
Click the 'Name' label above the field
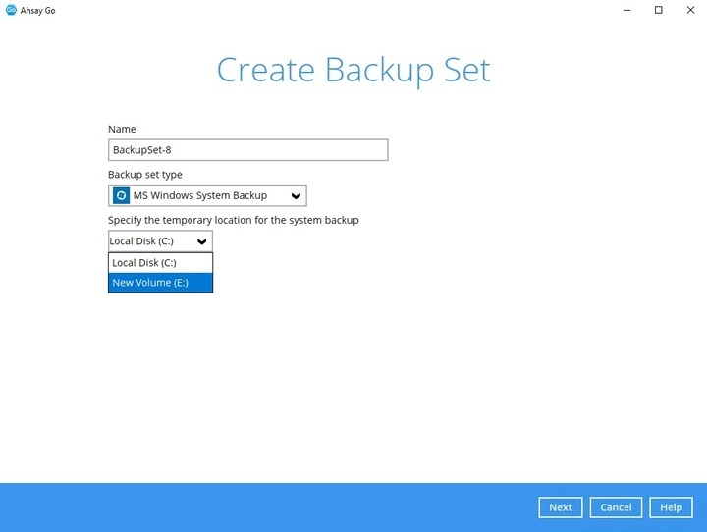(122, 129)
